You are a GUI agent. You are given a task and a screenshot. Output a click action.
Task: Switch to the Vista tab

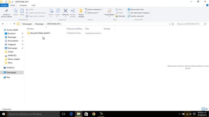pos(33,5)
